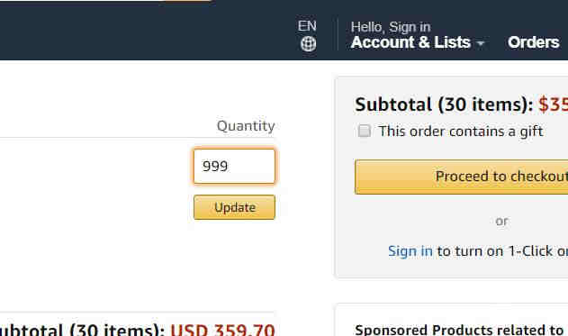Click the bottom Subtotal (30 items) label
This screenshot has width=568, height=336.
point(82,329)
